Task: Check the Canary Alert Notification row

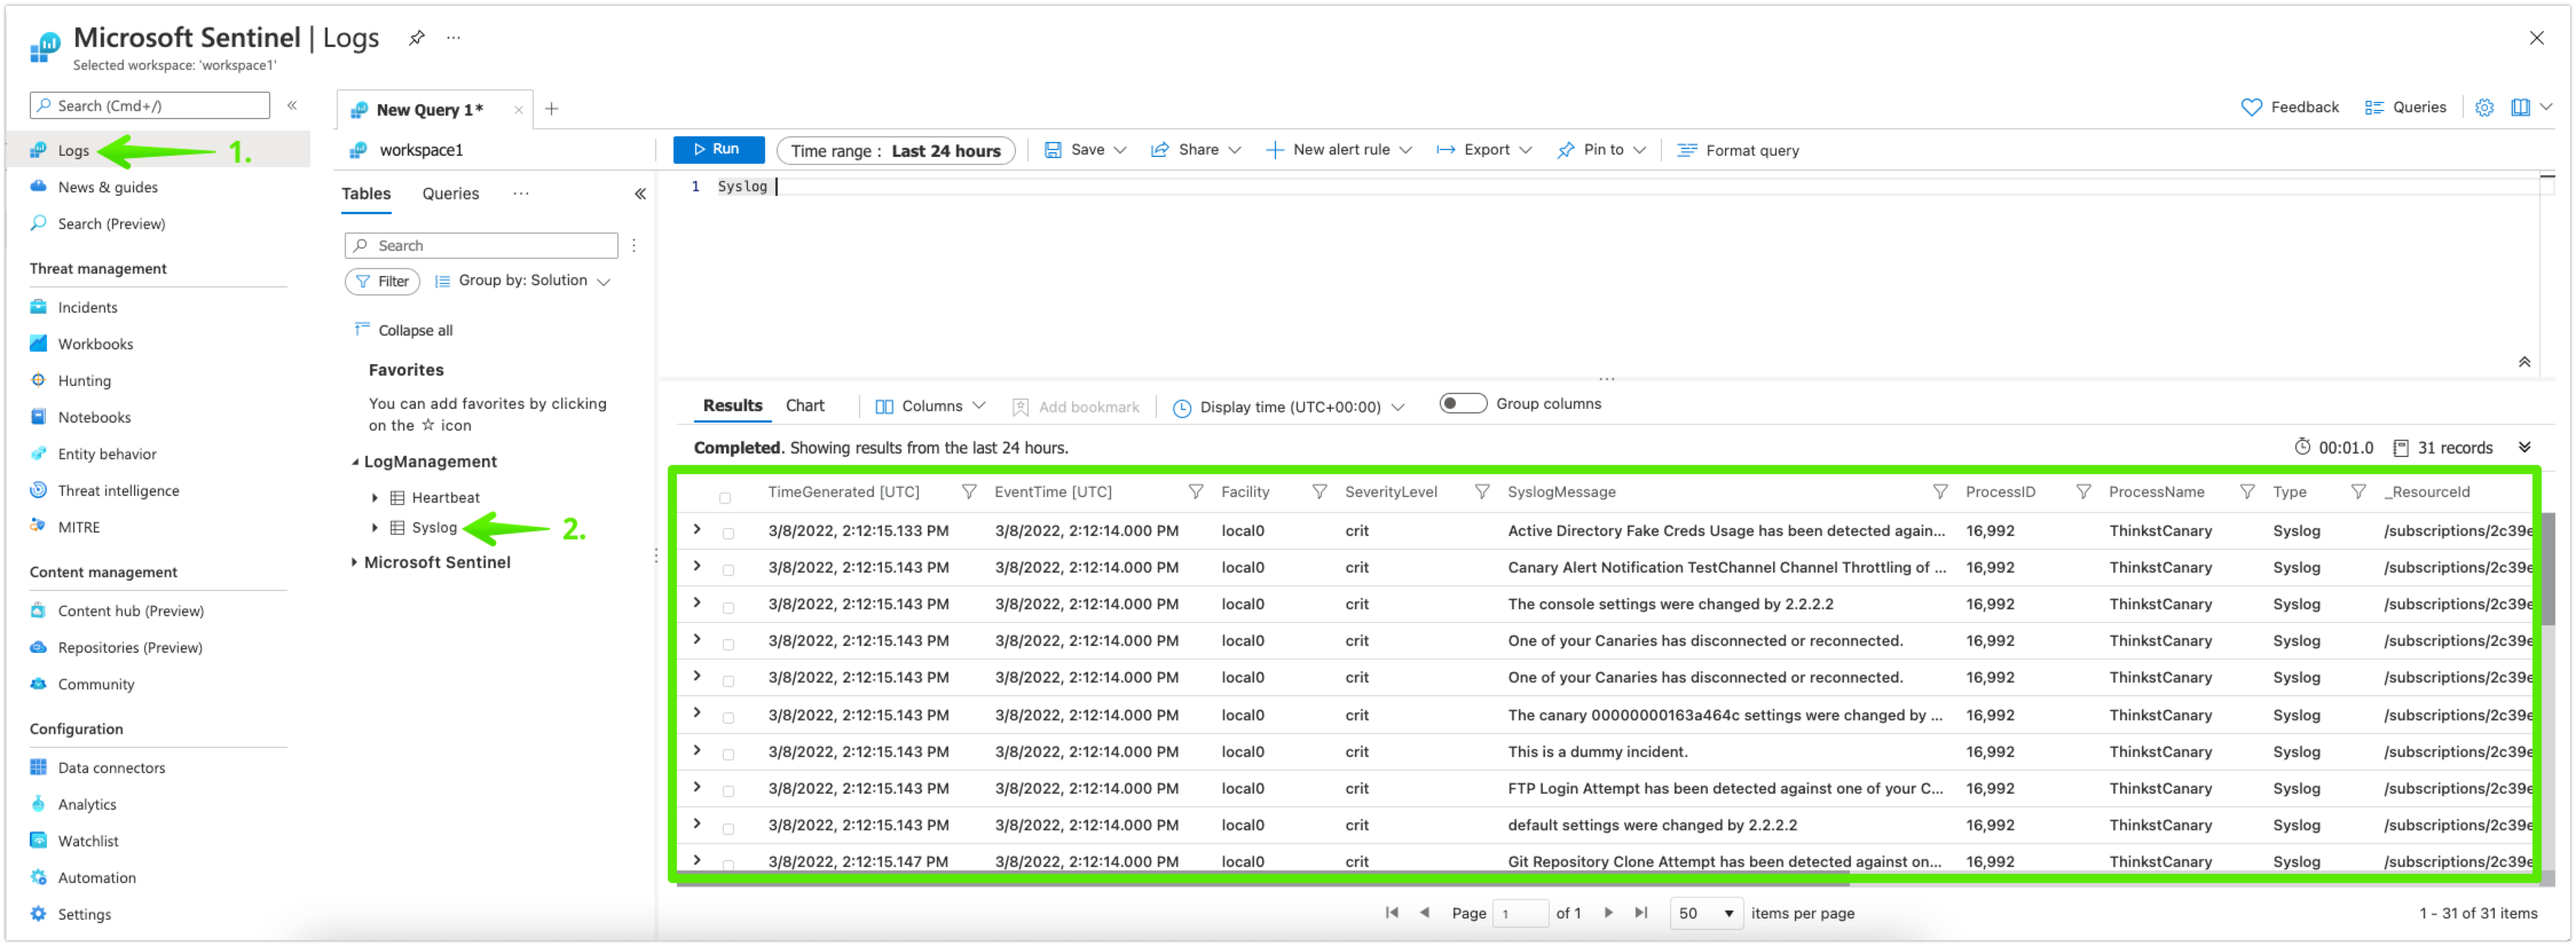Action: pos(728,571)
